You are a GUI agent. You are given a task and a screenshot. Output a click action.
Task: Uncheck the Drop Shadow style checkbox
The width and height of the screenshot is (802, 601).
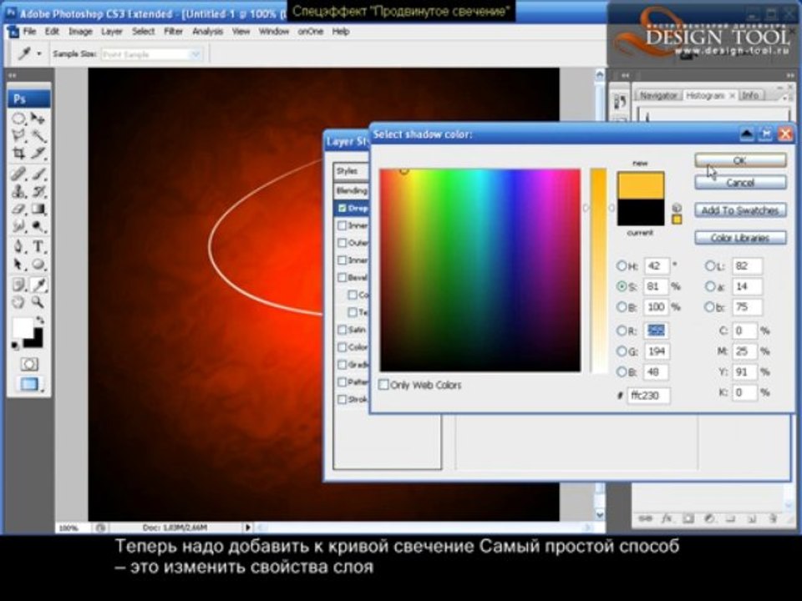(x=343, y=208)
